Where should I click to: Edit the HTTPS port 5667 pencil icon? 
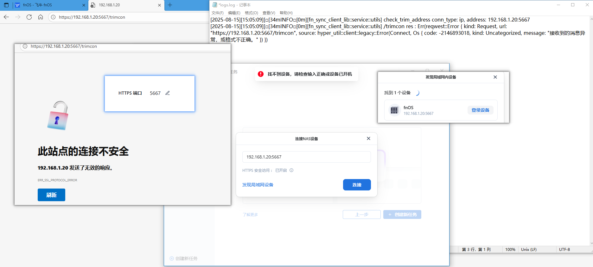[x=168, y=93]
